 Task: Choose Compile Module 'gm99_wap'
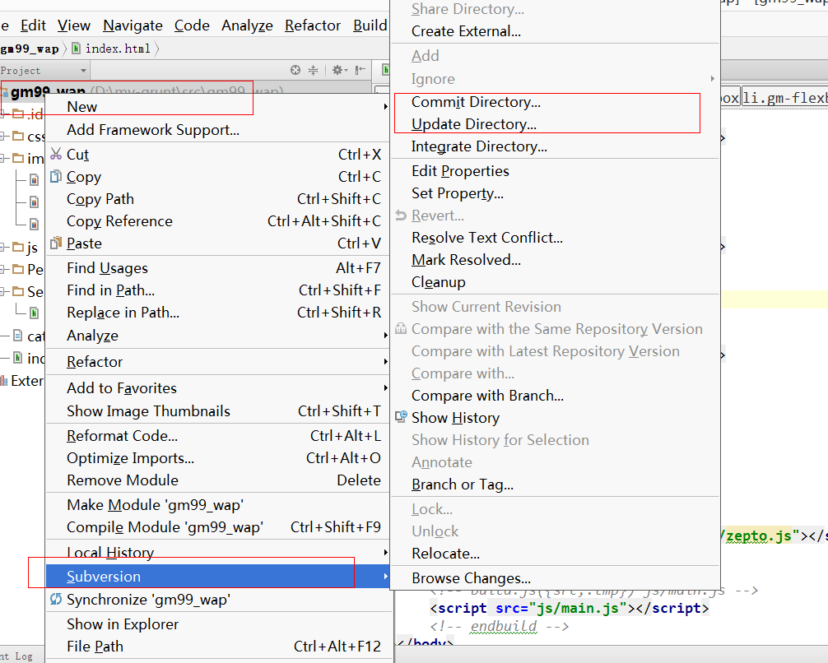218,527
